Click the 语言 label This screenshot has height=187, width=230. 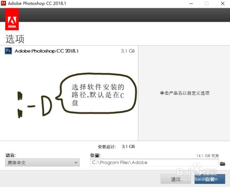point(11,155)
